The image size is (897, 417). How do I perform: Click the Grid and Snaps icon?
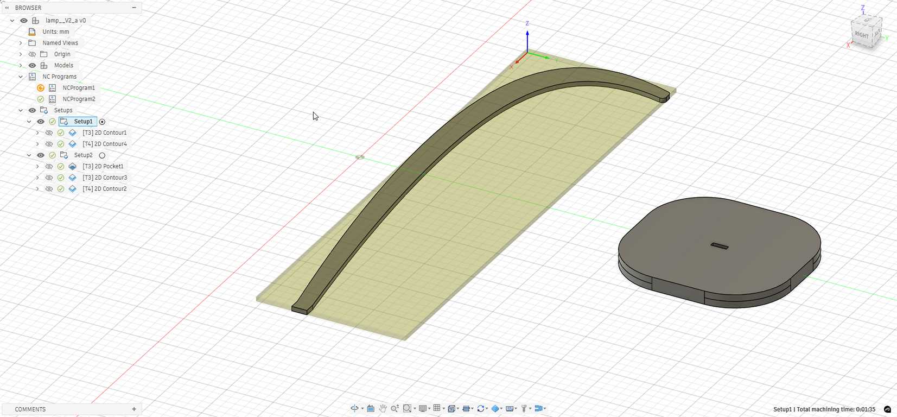pyautogui.click(x=436, y=409)
